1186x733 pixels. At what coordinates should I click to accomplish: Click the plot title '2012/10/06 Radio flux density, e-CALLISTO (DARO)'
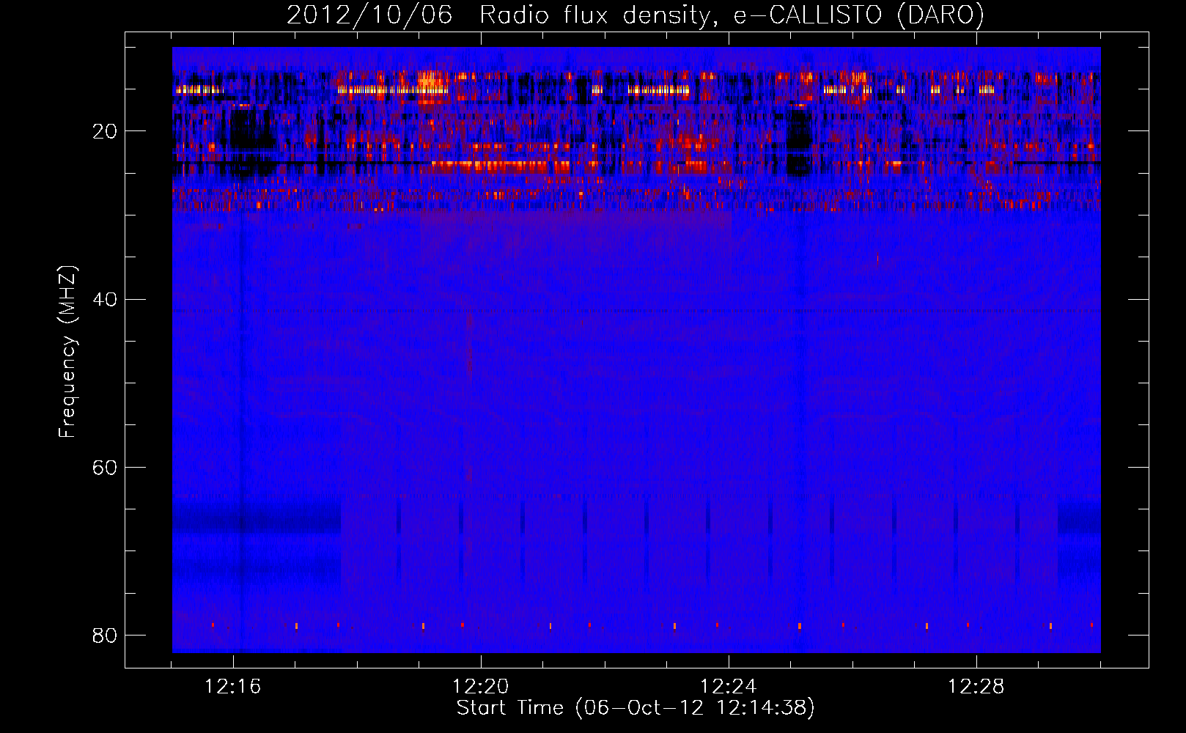coord(636,15)
